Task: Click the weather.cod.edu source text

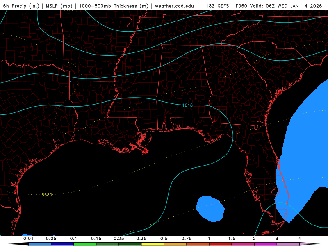Action: [x=175, y=6]
